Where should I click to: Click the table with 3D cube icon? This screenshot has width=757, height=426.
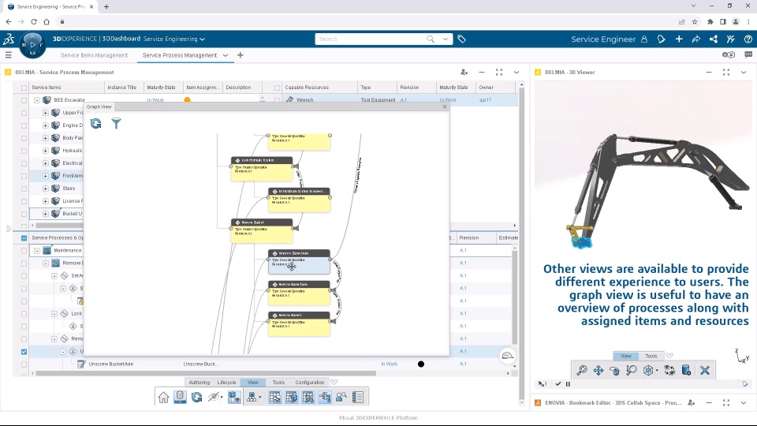click(x=292, y=397)
